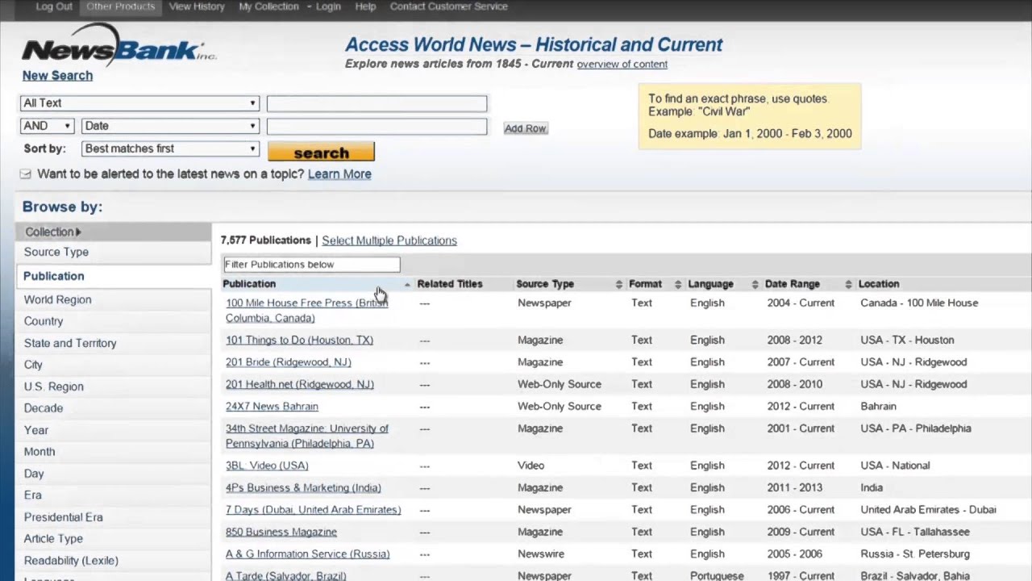Open 34th Street Magazine publication
Viewport: 1032px width, 581px height.
pyautogui.click(x=306, y=436)
